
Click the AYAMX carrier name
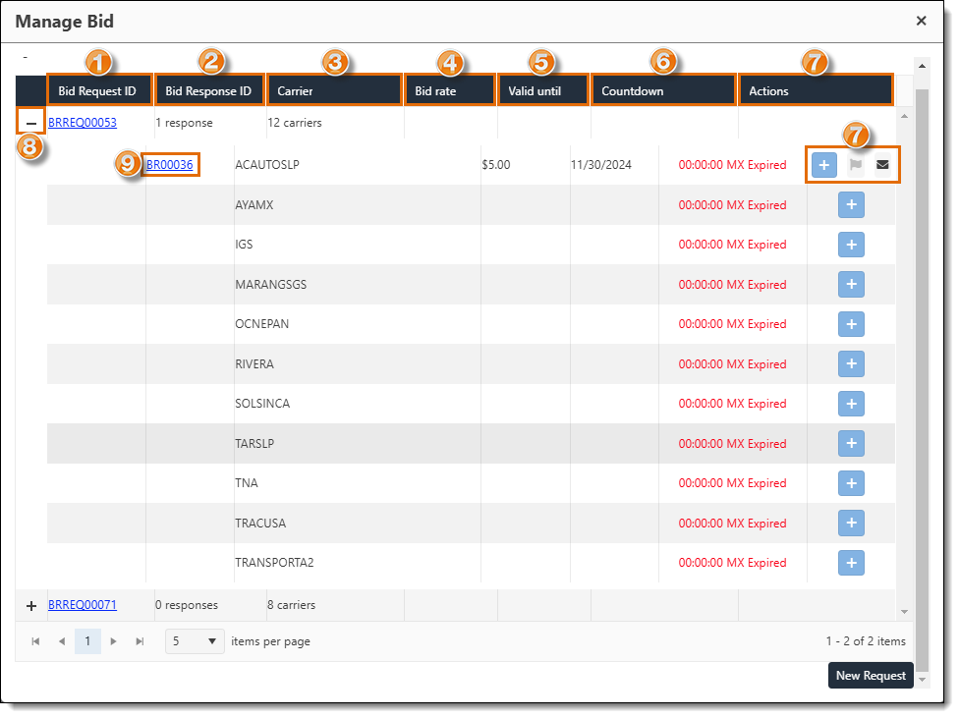pyautogui.click(x=254, y=205)
